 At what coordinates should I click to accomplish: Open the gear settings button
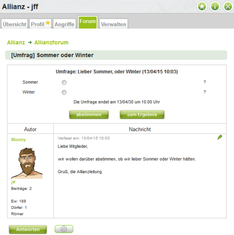coord(64,229)
